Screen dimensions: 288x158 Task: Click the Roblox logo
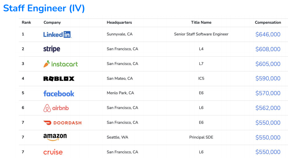tap(59, 79)
